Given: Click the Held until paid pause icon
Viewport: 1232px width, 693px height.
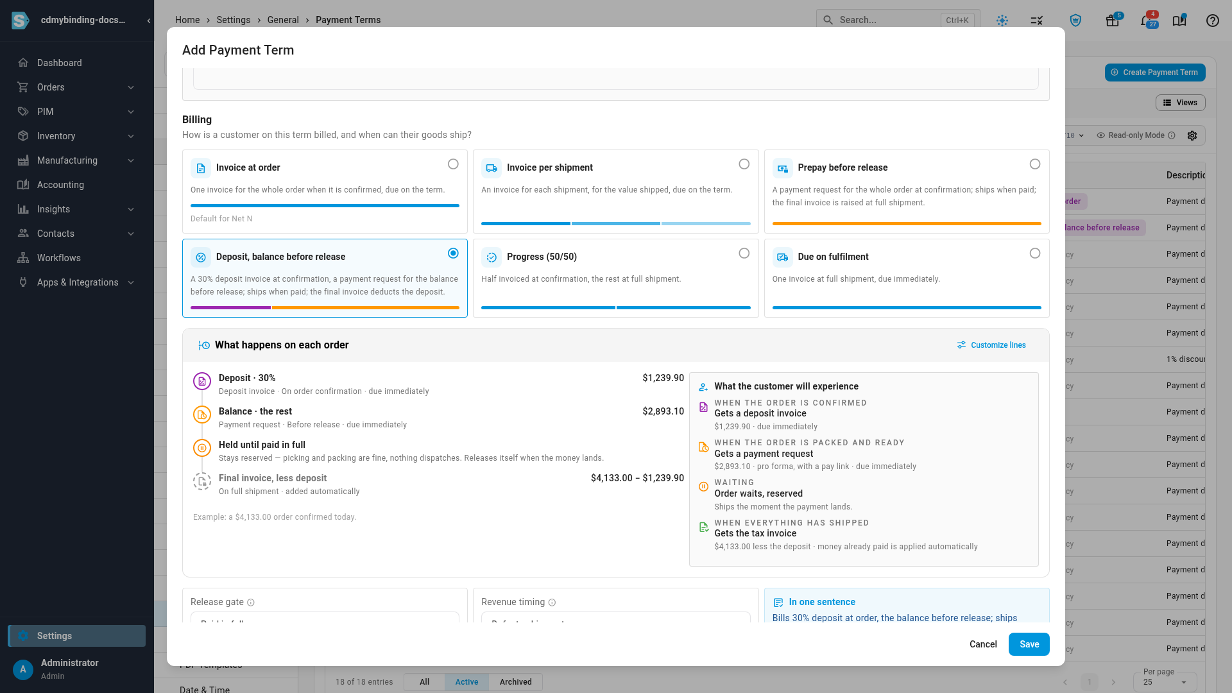Looking at the screenshot, I should click(202, 448).
